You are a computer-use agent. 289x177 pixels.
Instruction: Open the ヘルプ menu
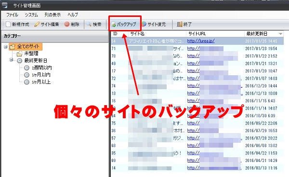(73, 15)
